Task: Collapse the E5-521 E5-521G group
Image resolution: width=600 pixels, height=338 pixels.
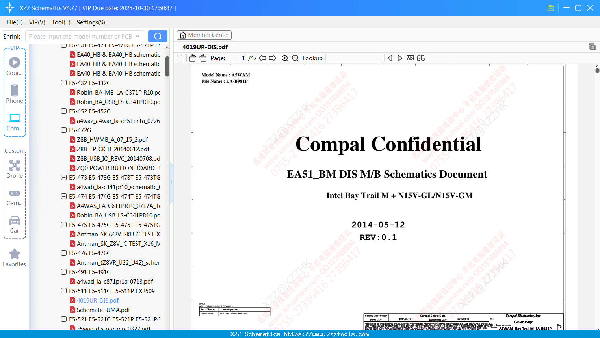Action: [x=64, y=319]
